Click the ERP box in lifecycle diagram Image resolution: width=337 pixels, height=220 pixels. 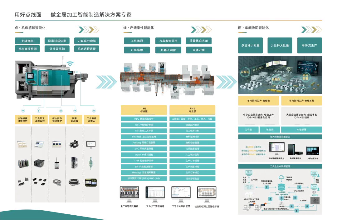(249, 172)
